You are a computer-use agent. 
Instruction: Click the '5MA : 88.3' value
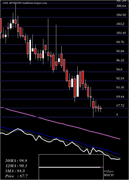pyautogui.click(x=15, y=171)
